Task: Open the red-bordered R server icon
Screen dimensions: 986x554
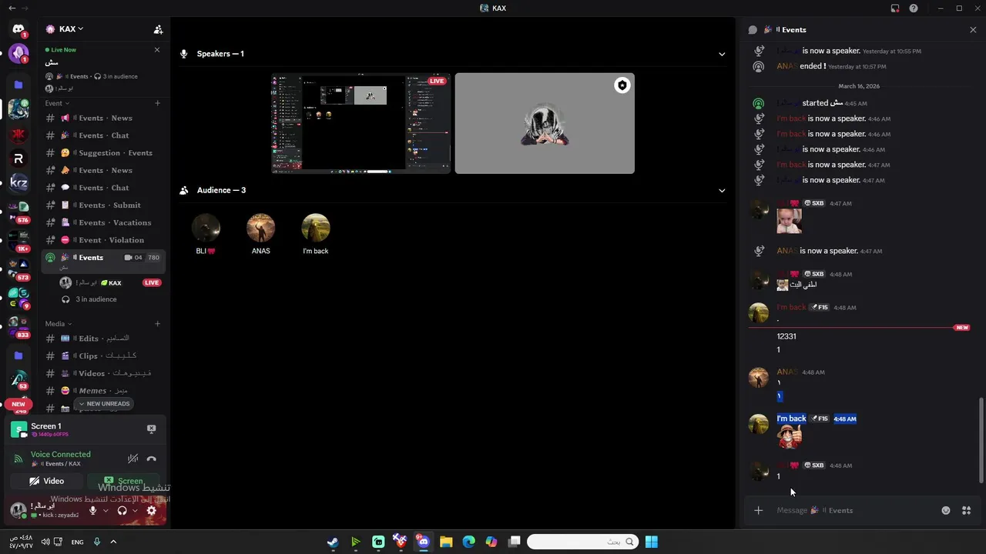Action: (x=18, y=159)
